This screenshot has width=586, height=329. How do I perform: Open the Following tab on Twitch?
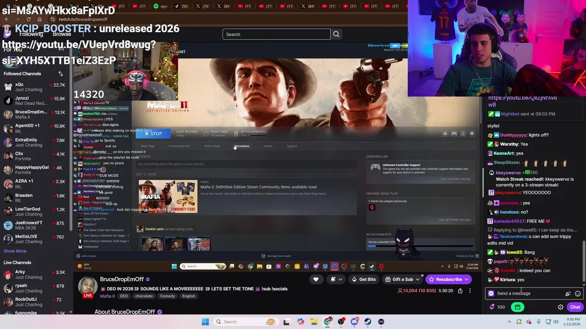(31, 34)
